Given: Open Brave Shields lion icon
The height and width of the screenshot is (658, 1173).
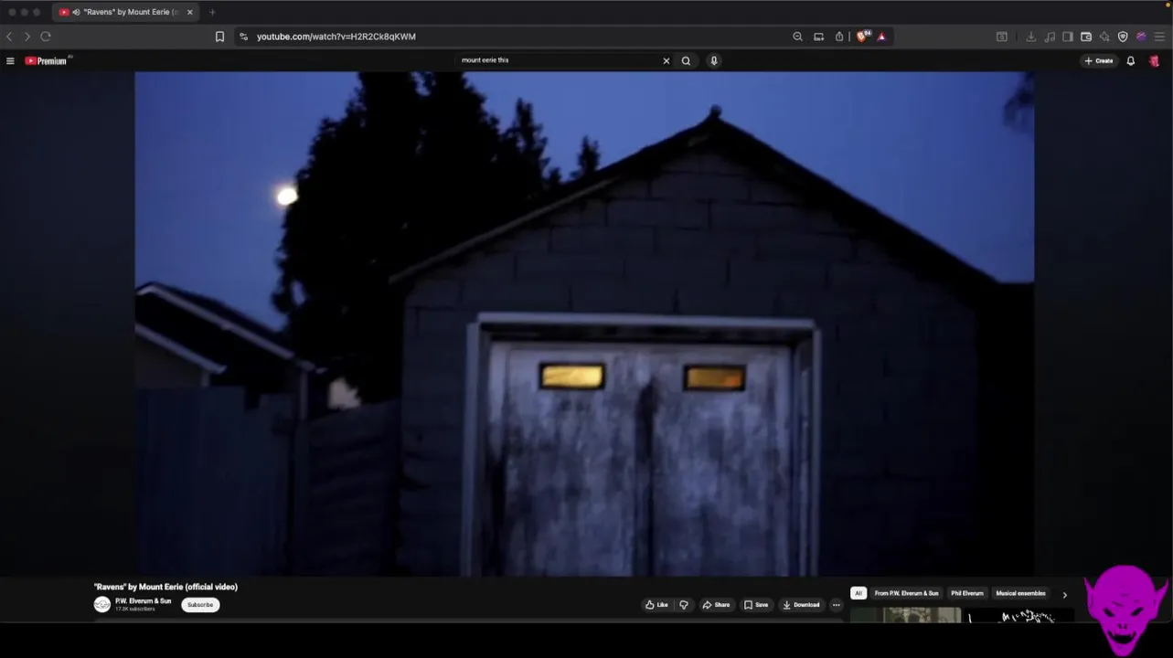Looking at the screenshot, I should [862, 37].
